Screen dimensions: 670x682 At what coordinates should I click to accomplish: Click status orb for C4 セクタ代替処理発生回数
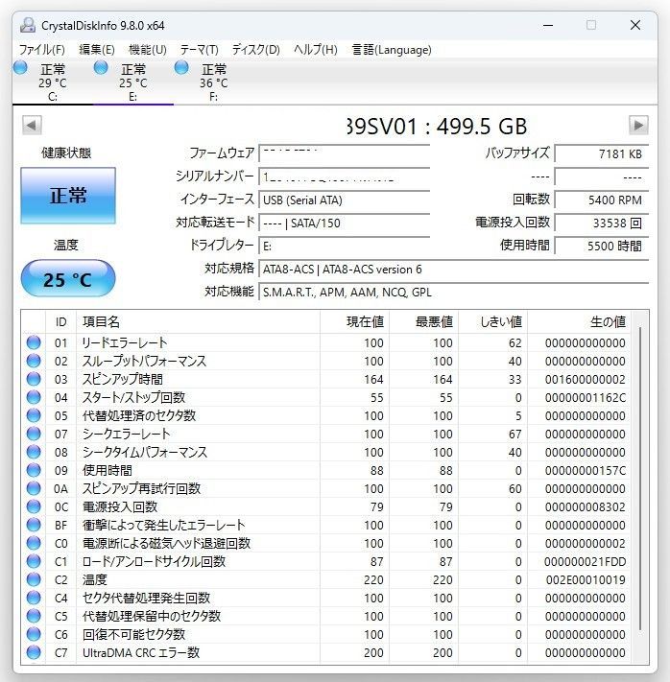pos(34,598)
